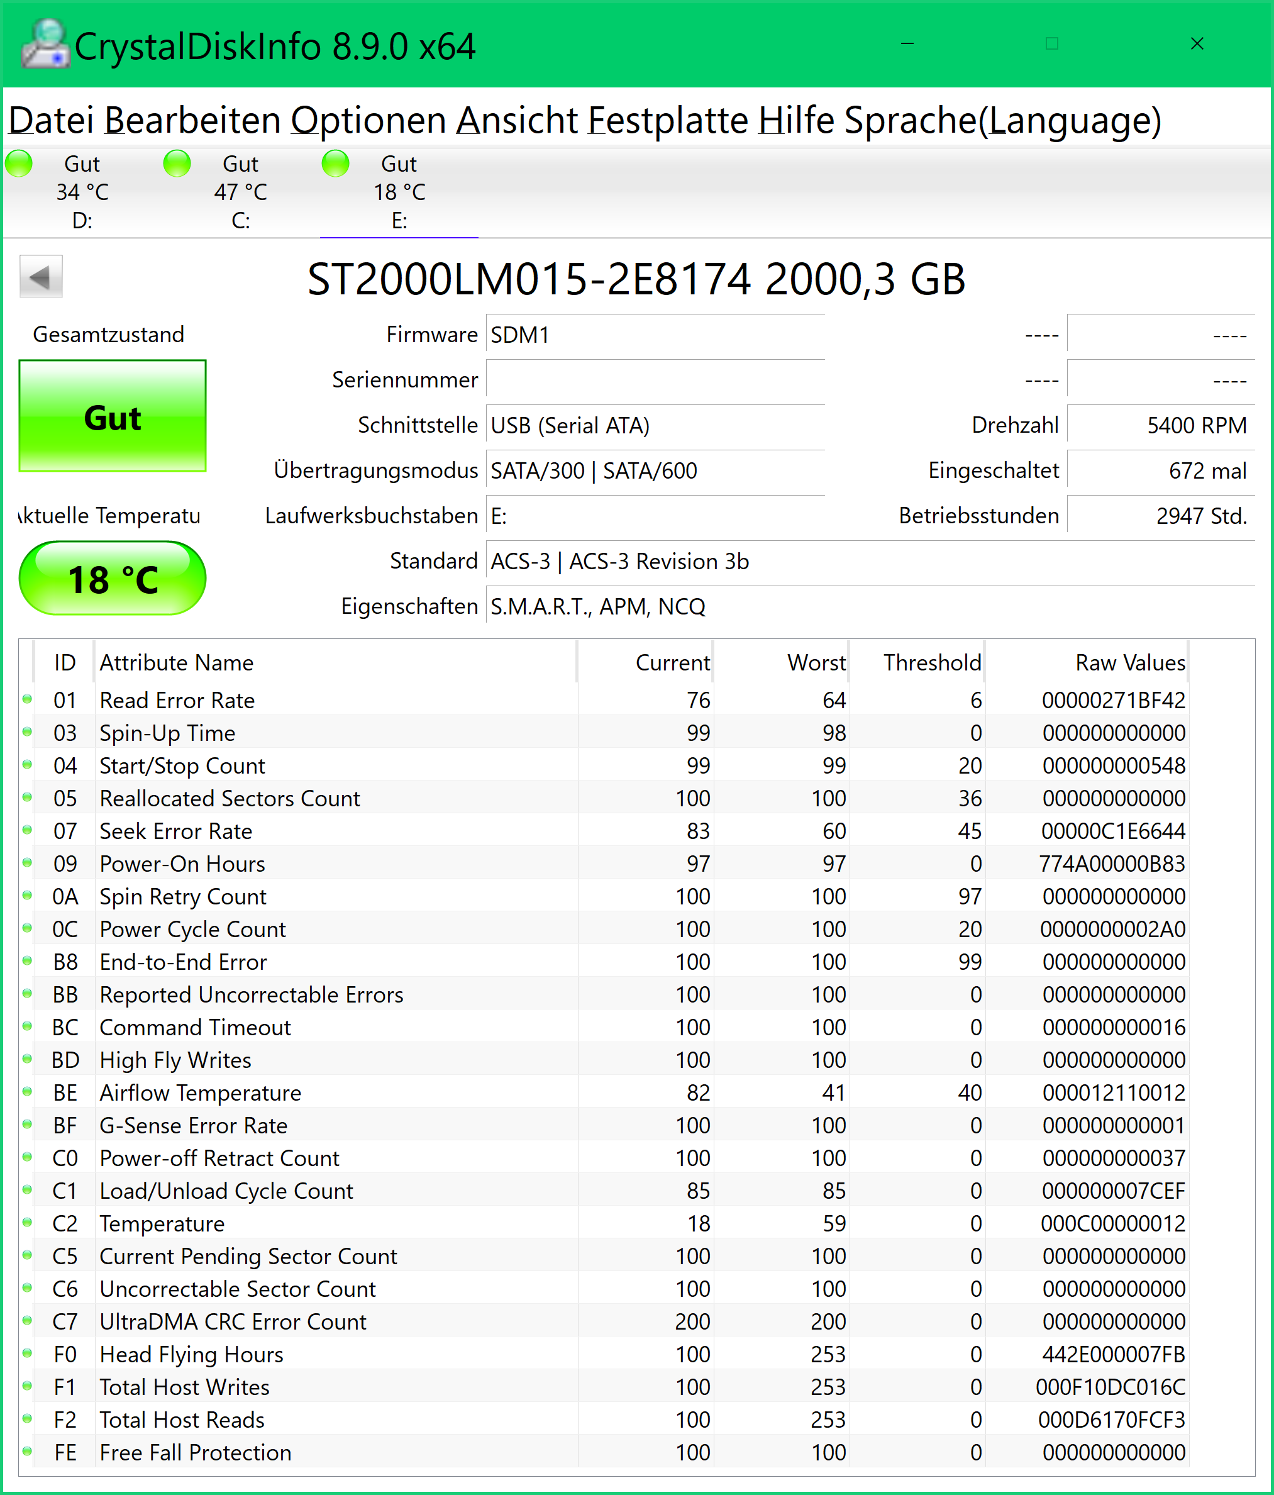The image size is (1274, 1495).
Task: Click status dot for Airflow Temperature
Action: tap(28, 1092)
